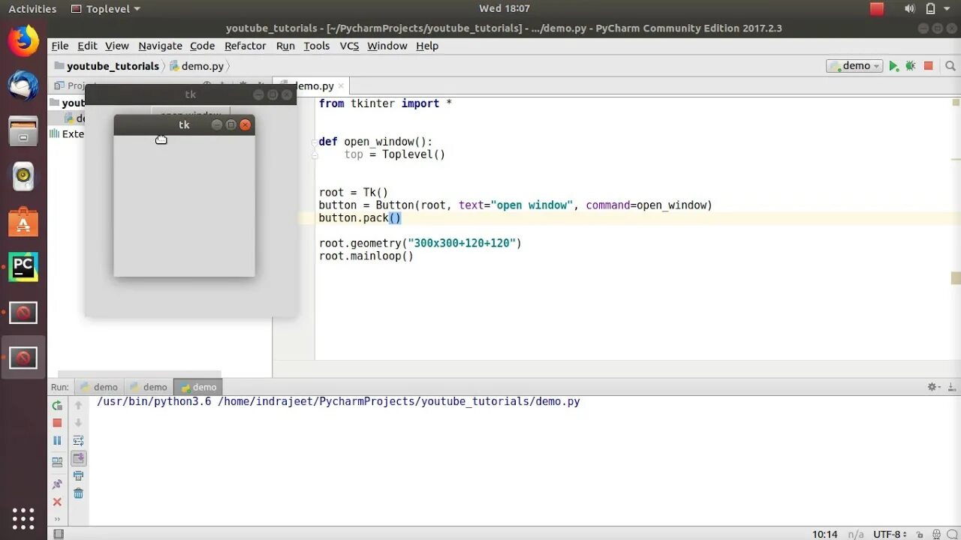Open Ubuntu Activities overview
Image resolution: width=961 pixels, height=540 pixels.
point(32,9)
